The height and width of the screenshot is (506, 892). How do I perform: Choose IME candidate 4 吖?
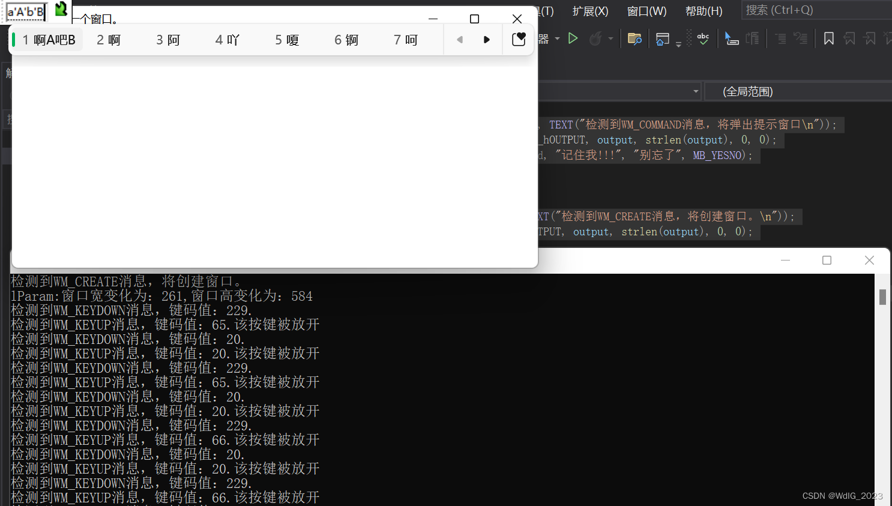coord(228,40)
